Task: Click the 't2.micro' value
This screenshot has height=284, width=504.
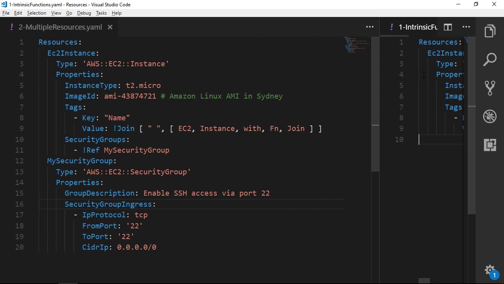Action: pyautogui.click(x=143, y=86)
